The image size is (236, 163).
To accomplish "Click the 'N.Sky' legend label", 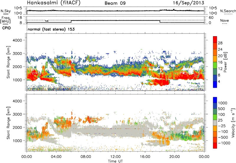I will (x=6, y=11).
